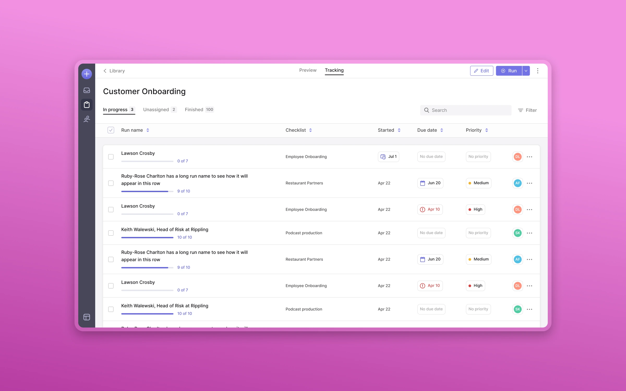Viewport: 626px width, 391px height.
Task: Open the Lawson Crosby run started Jul 1
Action: (x=138, y=153)
